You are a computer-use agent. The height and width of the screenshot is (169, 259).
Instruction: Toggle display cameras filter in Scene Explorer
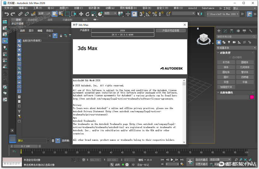point(19,55)
